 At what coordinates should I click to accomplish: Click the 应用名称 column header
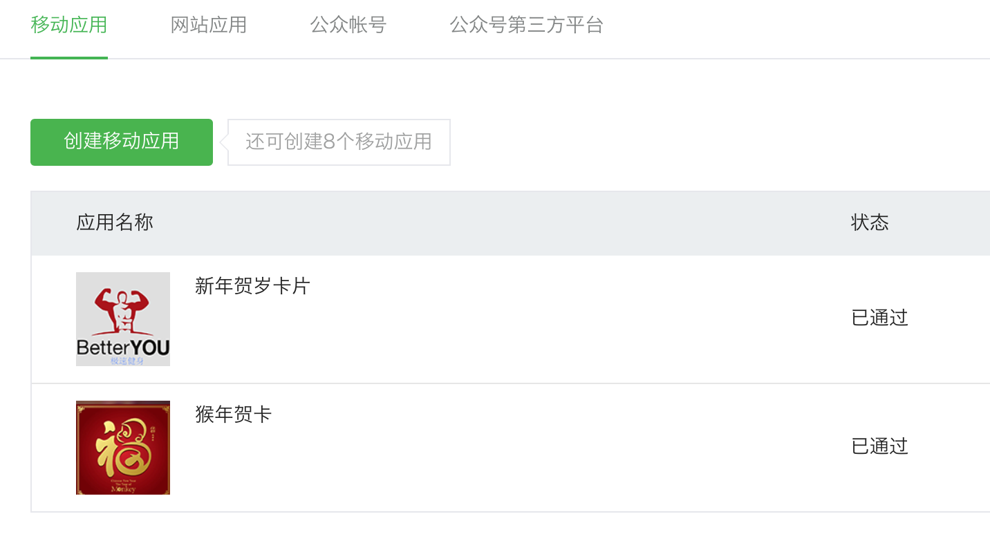point(114,222)
